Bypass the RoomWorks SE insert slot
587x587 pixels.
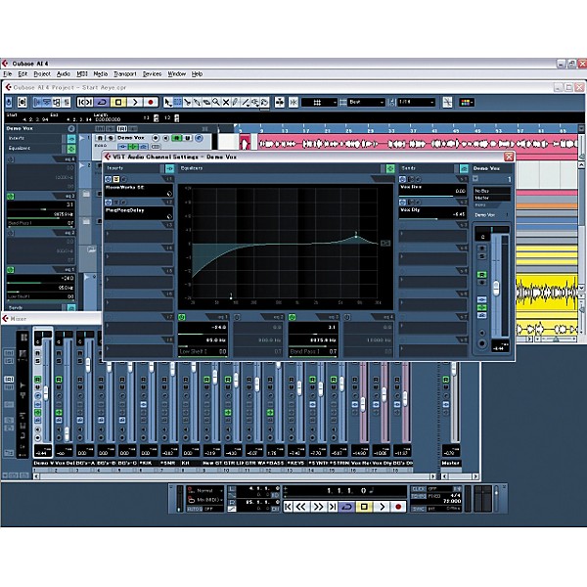[x=116, y=179]
